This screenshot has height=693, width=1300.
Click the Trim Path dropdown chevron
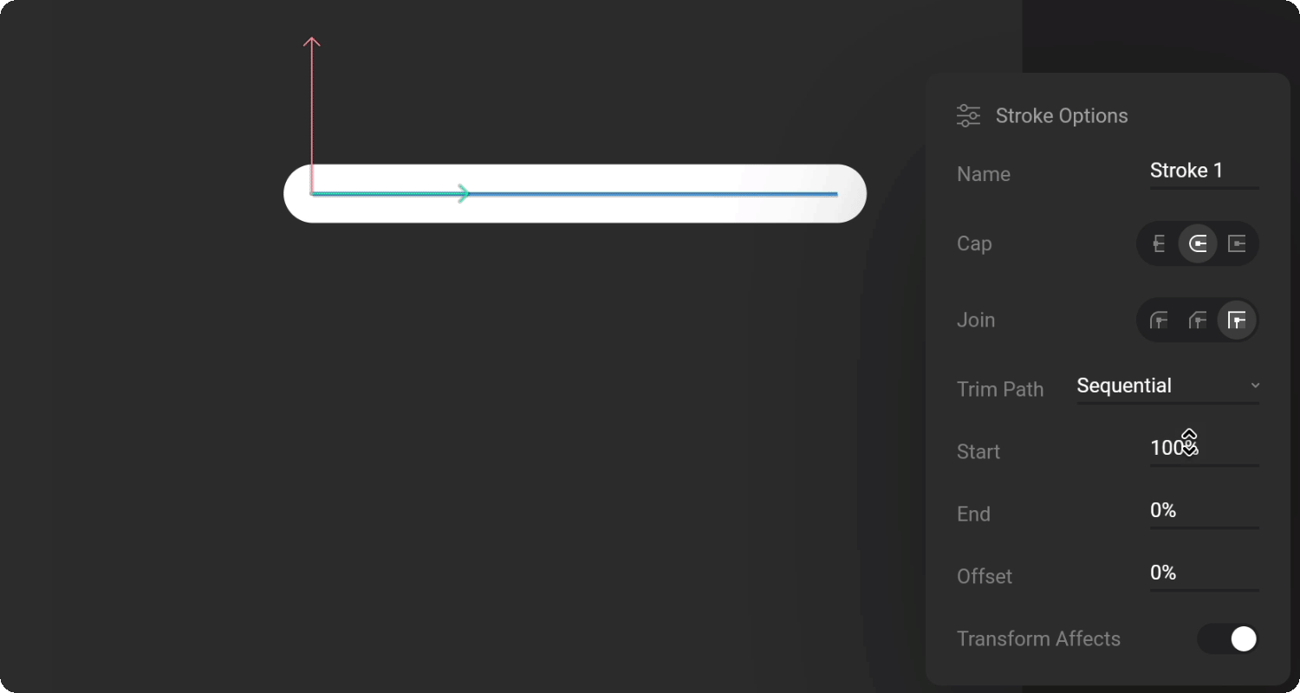(1255, 385)
